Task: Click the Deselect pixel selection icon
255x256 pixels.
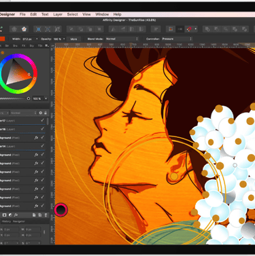Action: point(48,29)
